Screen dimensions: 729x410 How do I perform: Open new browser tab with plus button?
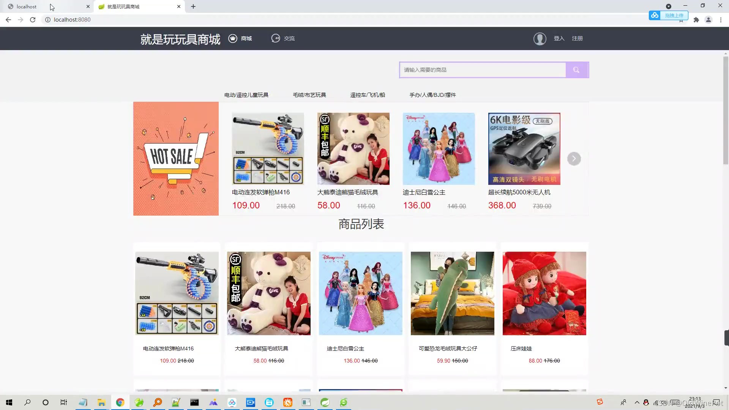193,6
